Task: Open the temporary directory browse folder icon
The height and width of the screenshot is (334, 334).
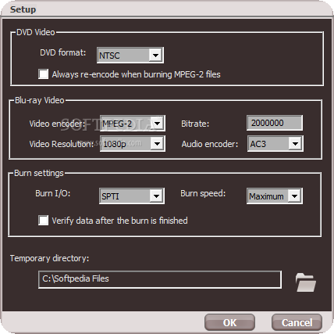Action: coord(306,282)
